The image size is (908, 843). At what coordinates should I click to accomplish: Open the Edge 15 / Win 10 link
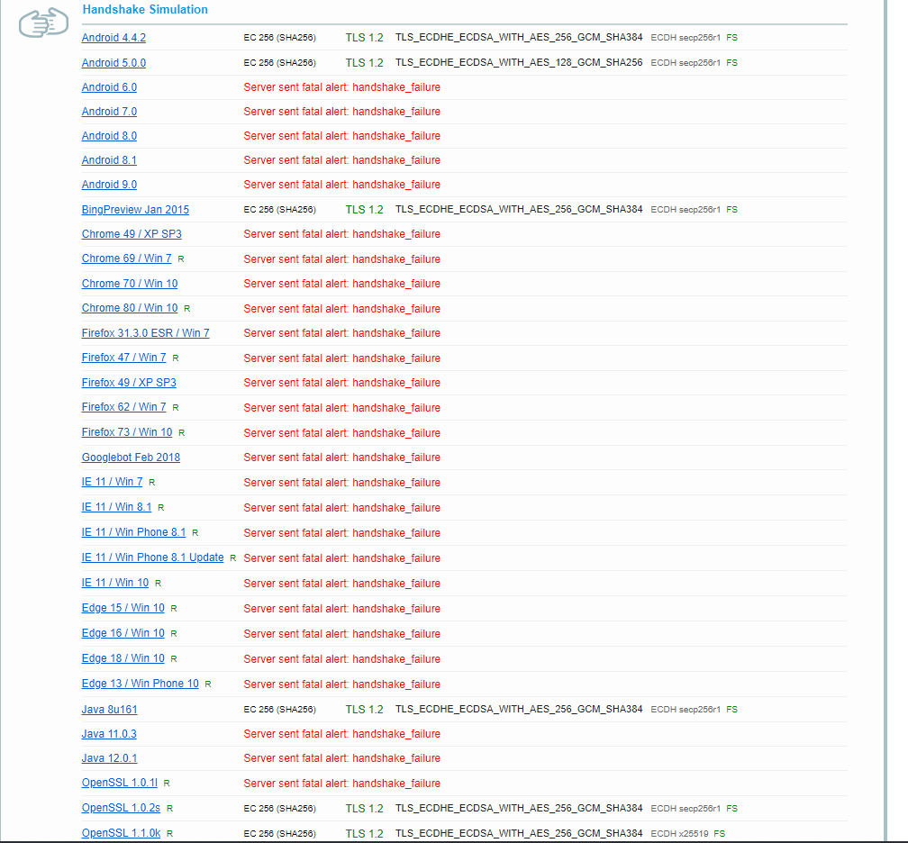[x=123, y=608]
